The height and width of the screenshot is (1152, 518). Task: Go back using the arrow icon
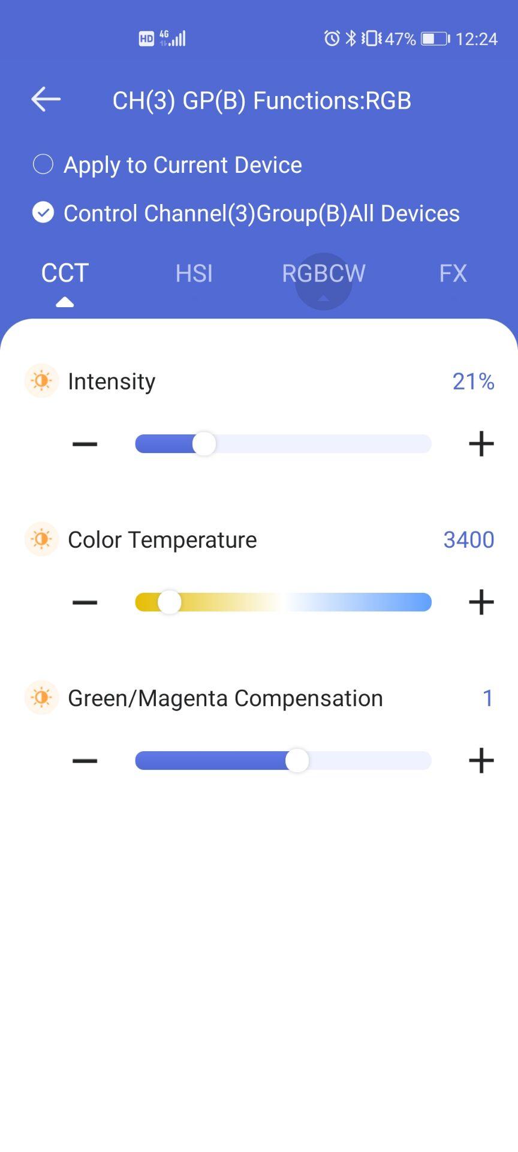[x=46, y=99]
